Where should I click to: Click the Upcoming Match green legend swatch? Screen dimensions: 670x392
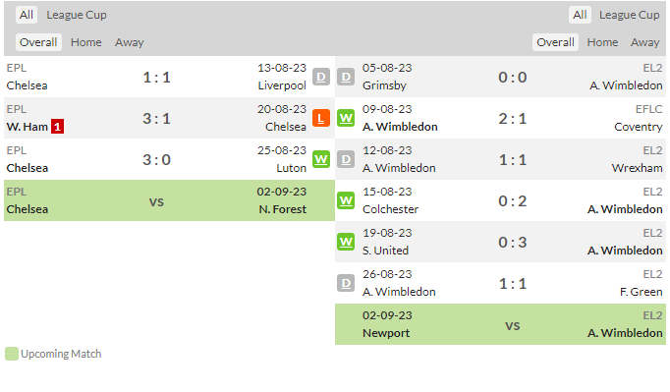(x=12, y=354)
